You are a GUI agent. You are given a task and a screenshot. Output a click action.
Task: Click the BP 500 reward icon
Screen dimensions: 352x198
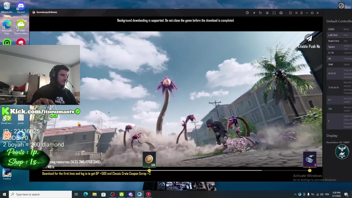149,159
